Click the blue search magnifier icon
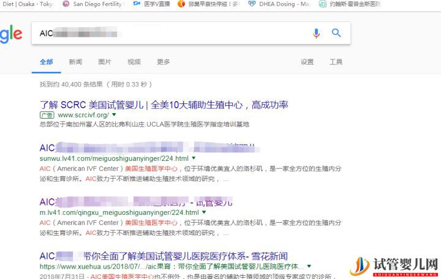 (336, 33)
